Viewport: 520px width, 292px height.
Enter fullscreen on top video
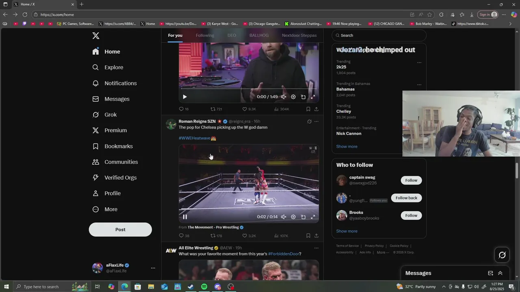[x=313, y=97]
